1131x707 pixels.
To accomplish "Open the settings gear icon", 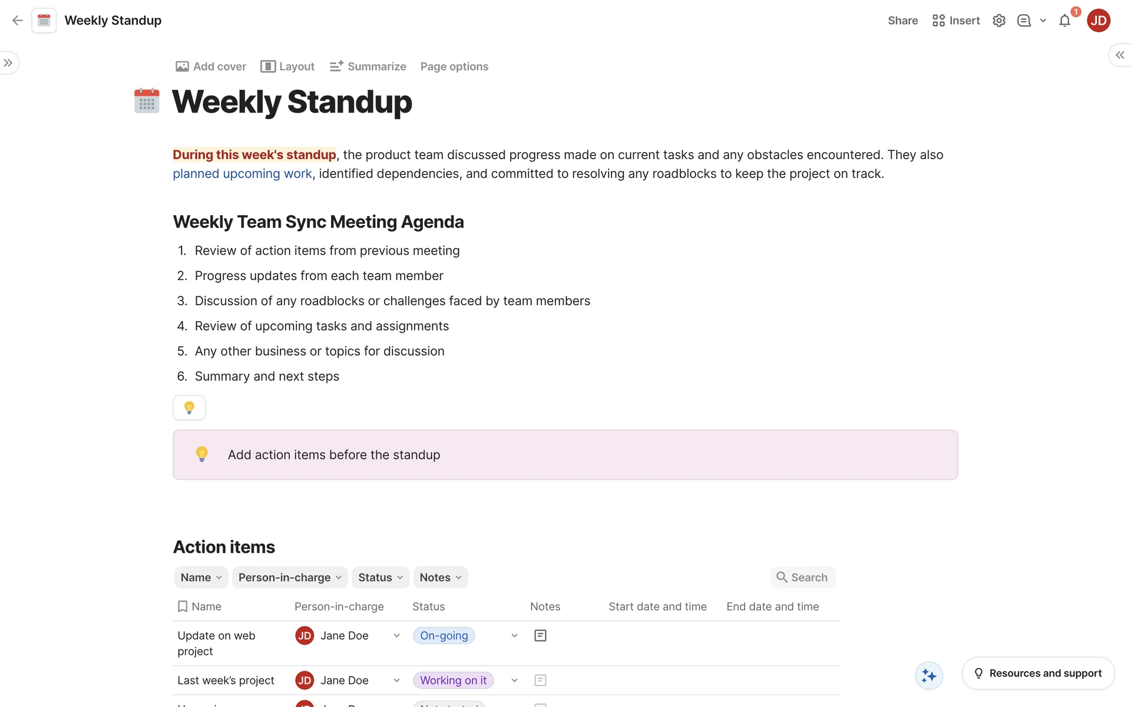I will pos(998,21).
